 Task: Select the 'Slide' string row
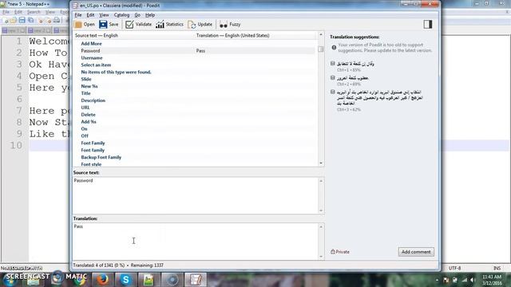point(195,79)
